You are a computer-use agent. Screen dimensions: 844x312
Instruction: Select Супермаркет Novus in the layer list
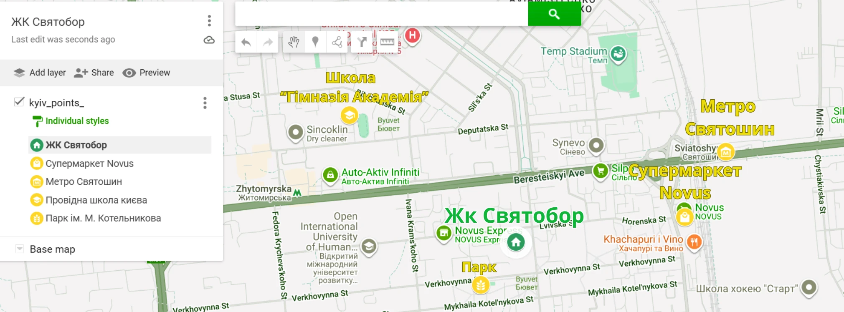89,164
